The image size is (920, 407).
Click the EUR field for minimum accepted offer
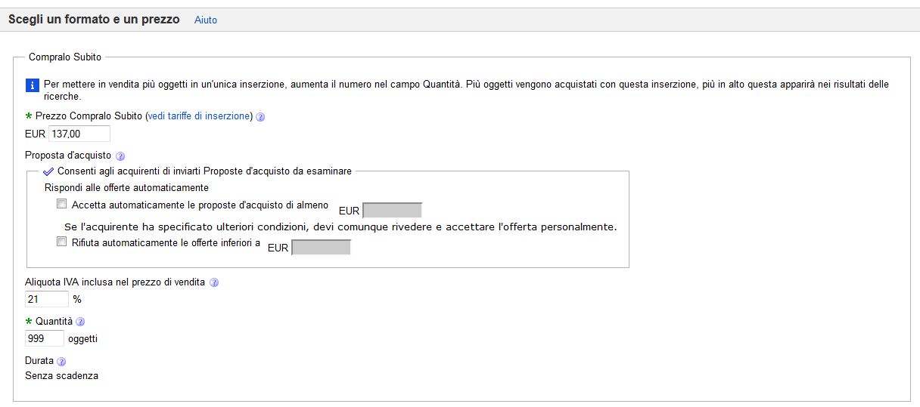[393, 210]
